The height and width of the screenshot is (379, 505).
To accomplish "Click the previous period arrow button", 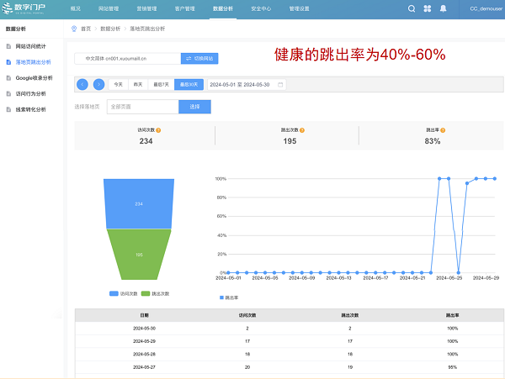I will (82, 84).
